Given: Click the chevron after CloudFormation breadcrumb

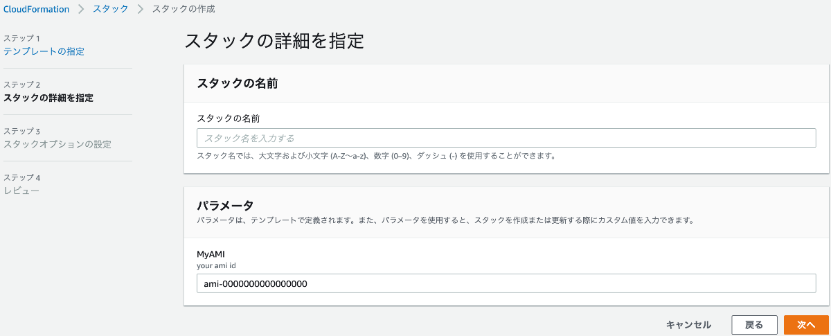Looking at the screenshot, I should [x=81, y=9].
